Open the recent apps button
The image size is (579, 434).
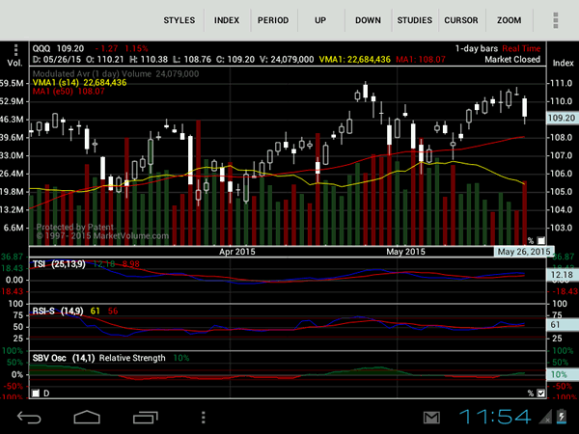point(145,418)
